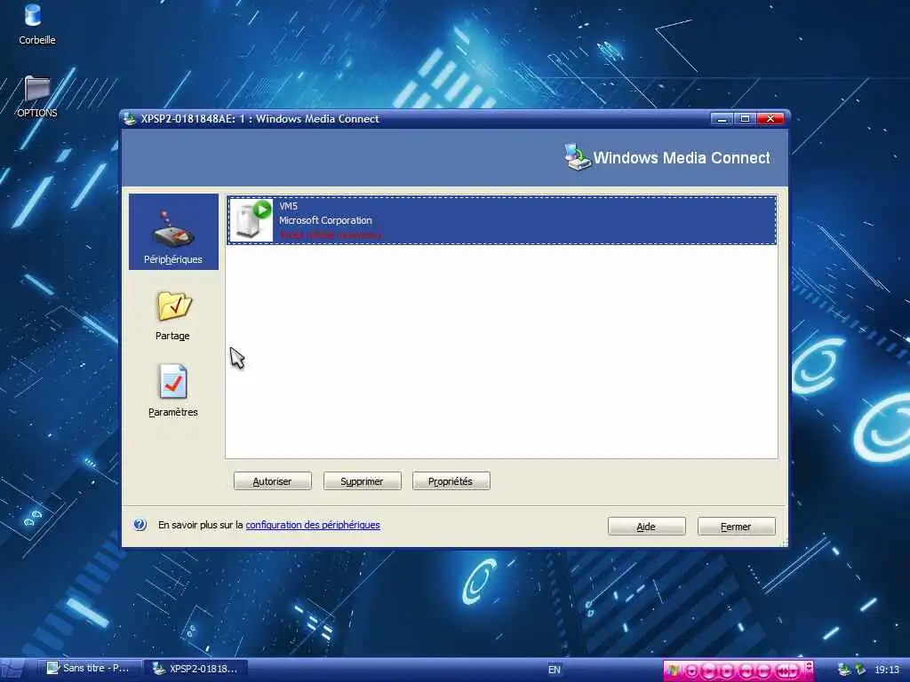Viewport: 910px width, 682px height.
Task: Click the Windows Media Player logo in taskbar toolbar
Action: point(673,670)
